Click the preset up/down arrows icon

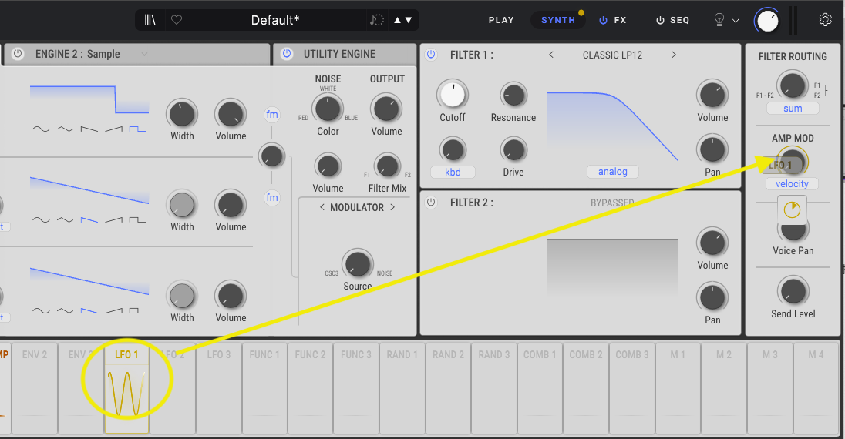click(x=402, y=20)
